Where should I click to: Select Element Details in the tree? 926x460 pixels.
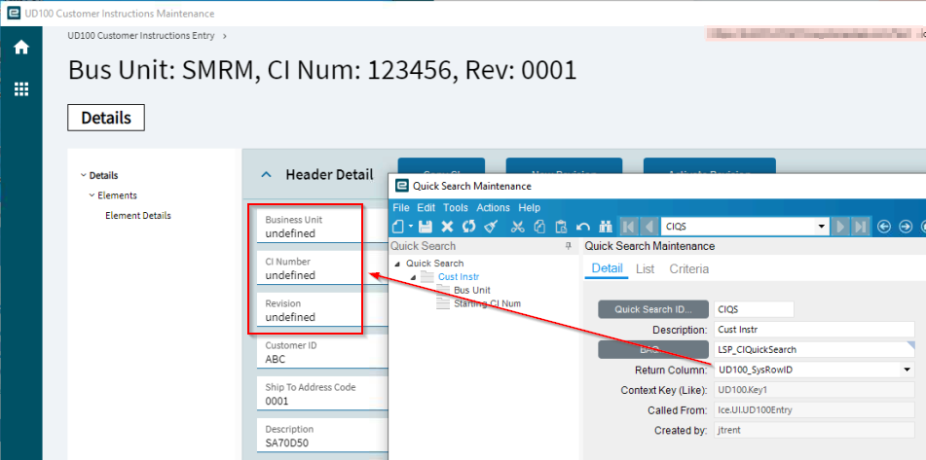click(138, 216)
